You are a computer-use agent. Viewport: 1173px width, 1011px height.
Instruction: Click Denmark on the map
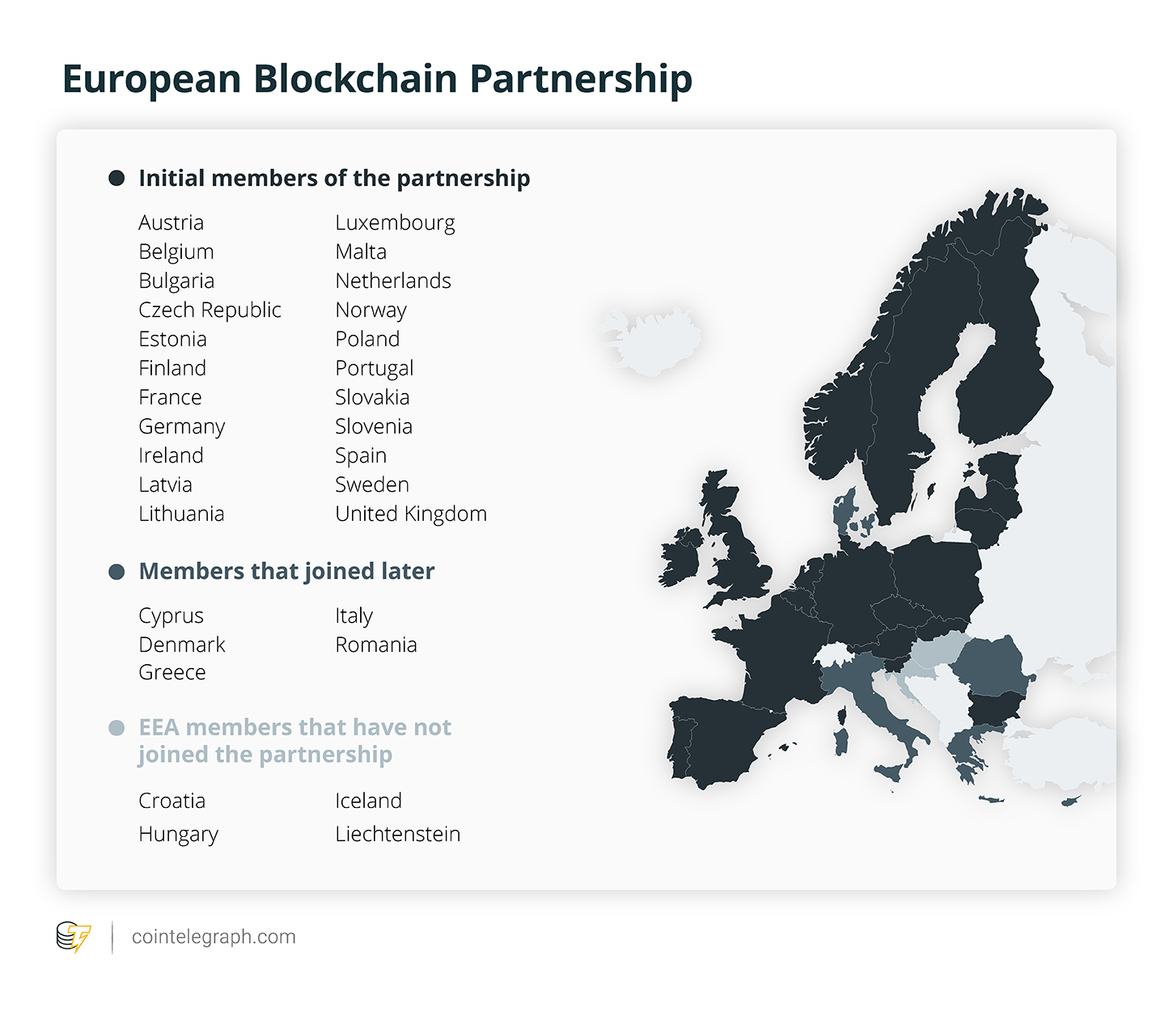849,514
